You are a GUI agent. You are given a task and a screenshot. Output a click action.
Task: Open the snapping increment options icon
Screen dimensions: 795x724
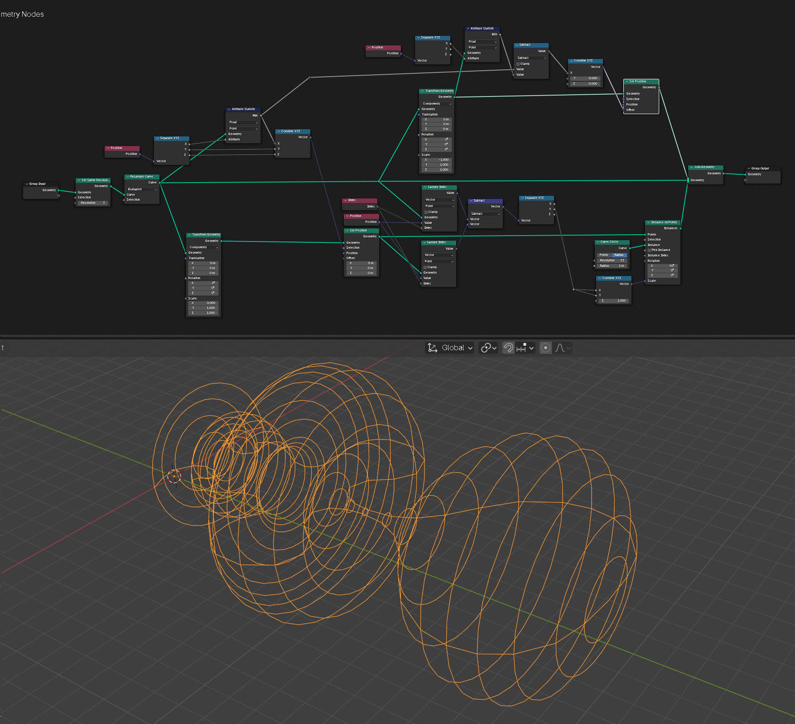coord(525,348)
